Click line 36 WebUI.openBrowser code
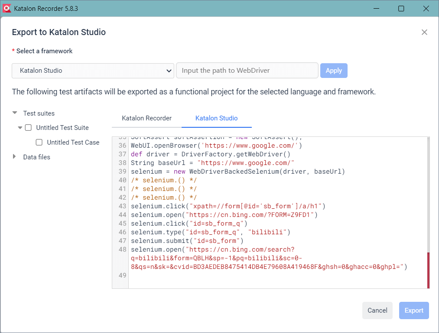This screenshot has width=439, height=333. (x=216, y=145)
